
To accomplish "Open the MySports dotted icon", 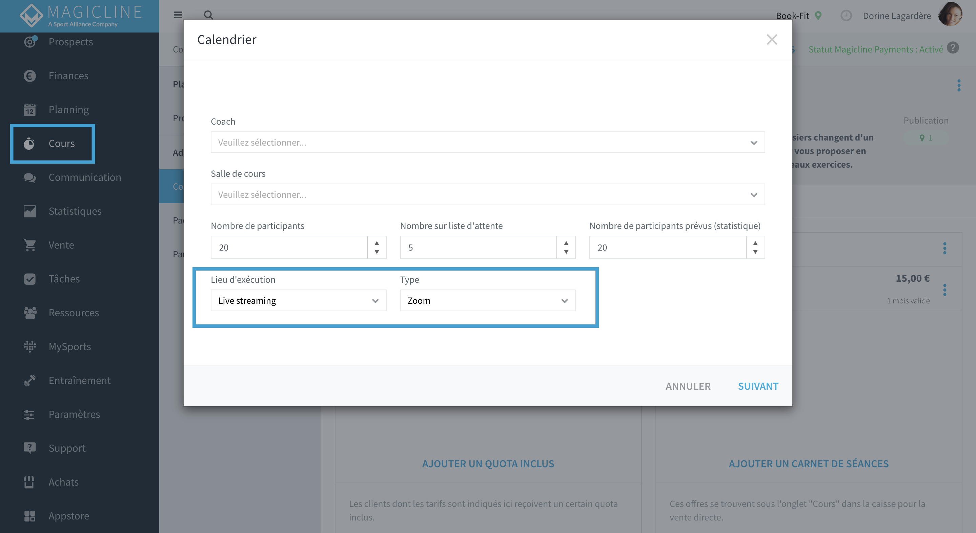I will pos(29,346).
